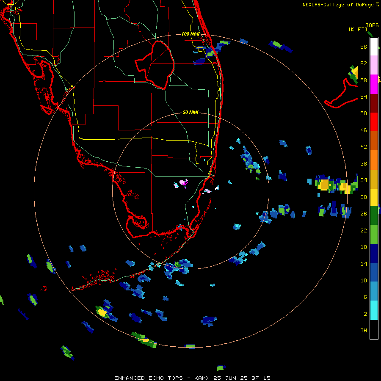Click the 26 legend value

364,214
